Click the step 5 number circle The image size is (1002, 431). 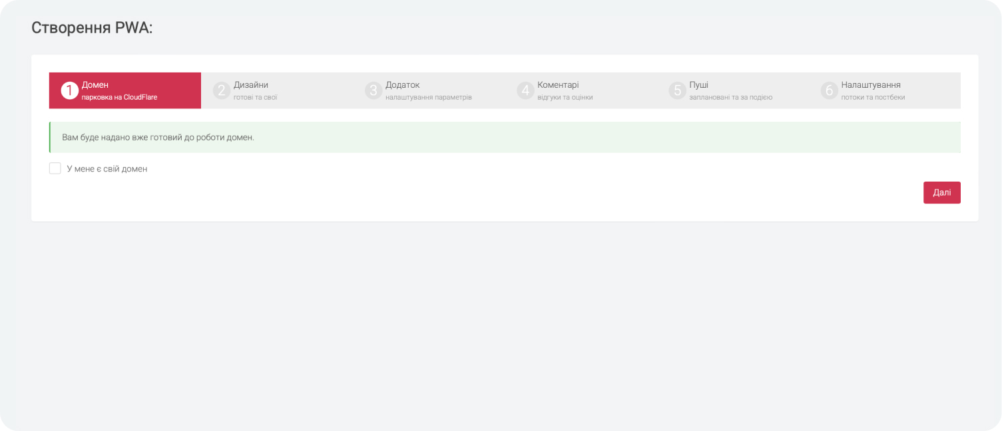pyautogui.click(x=678, y=90)
